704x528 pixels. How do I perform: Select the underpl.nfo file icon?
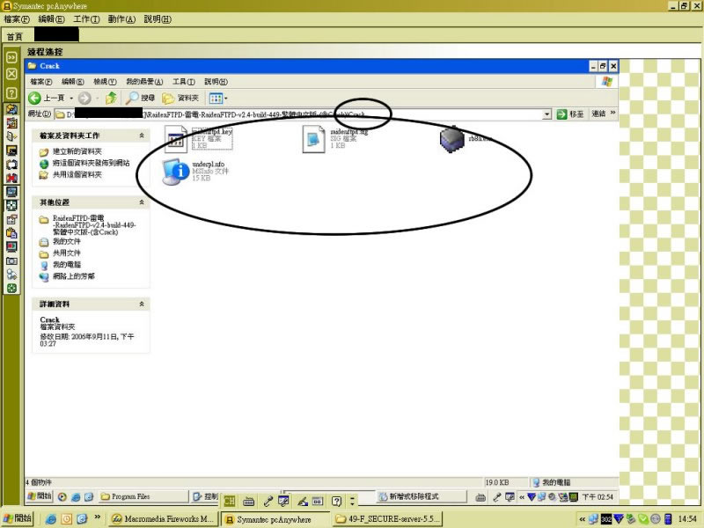[x=175, y=171]
